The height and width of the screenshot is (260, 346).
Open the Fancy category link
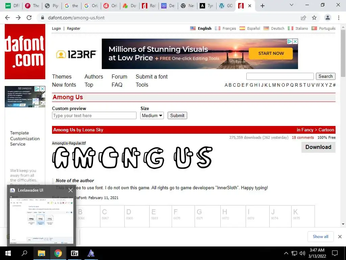307,130
